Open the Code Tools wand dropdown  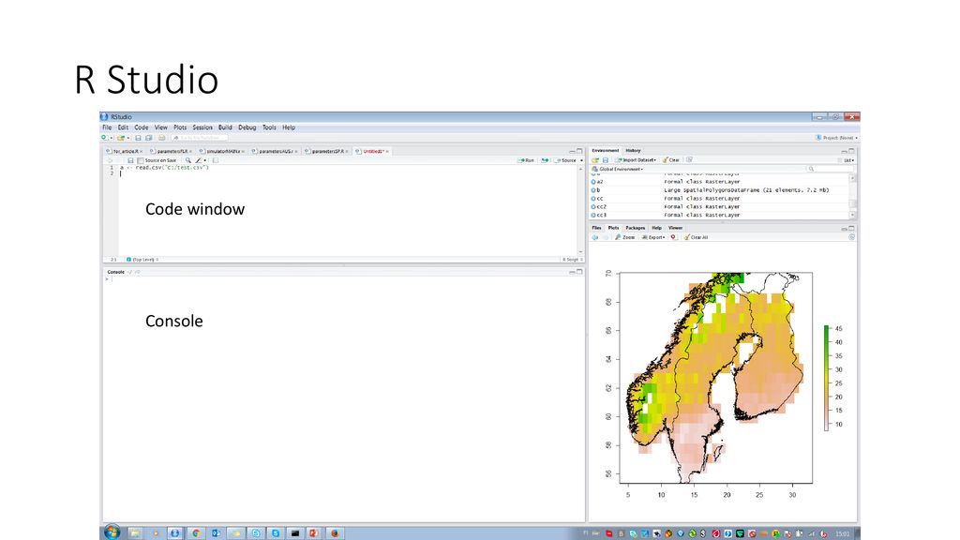coord(201,160)
